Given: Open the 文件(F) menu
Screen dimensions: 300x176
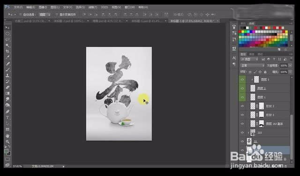Looking at the screenshot, I should click(x=18, y=7).
